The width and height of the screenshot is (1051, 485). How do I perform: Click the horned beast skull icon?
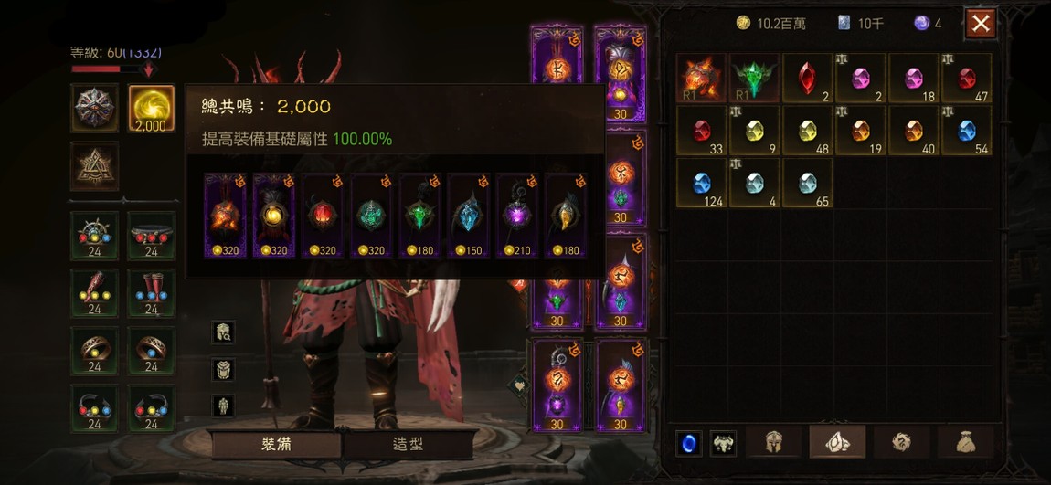pyautogui.click(x=723, y=444)
